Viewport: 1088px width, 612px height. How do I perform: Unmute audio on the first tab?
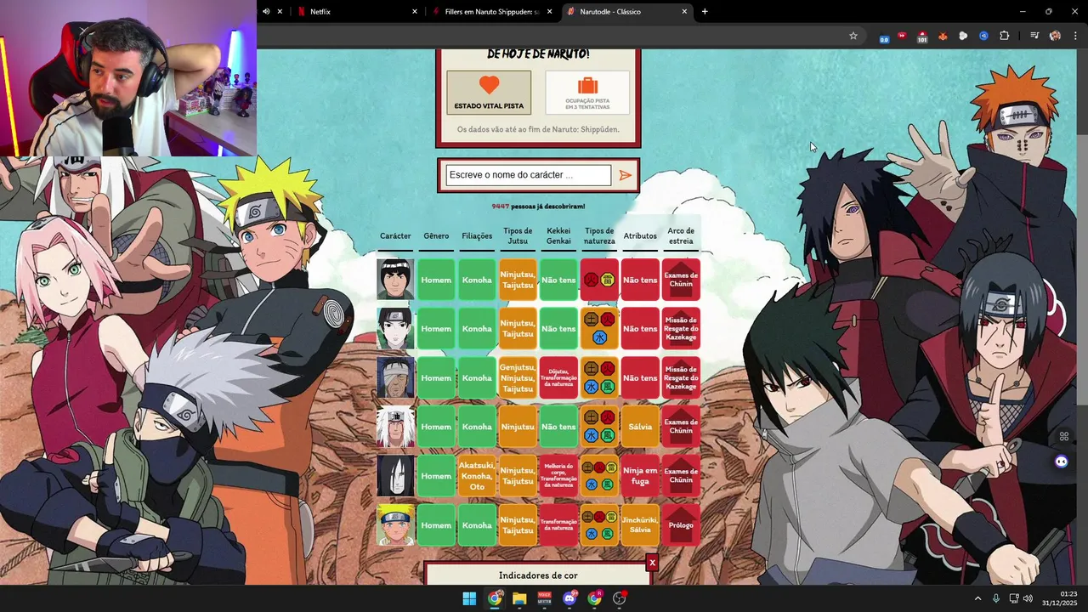[x=266, y=12]
